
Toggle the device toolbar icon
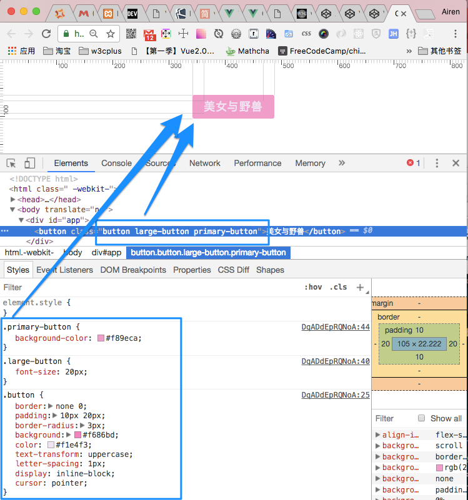pyautogui.click(x=30, y=164)
